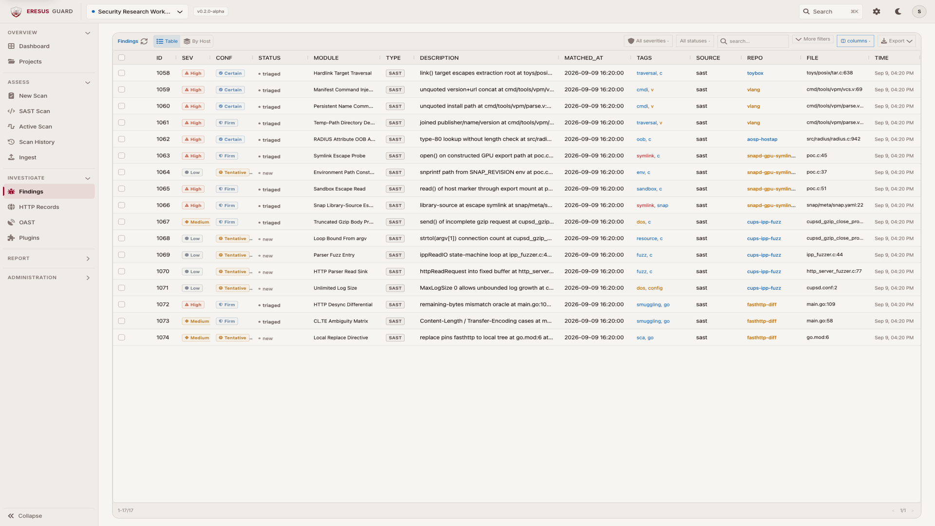
Task: Collapse the INVESTIGATE sidebar section
Action: (88, 178)
